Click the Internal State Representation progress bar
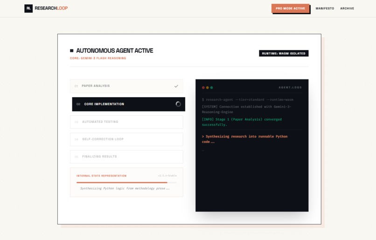 pyautogui.click(x=126, y=183)
